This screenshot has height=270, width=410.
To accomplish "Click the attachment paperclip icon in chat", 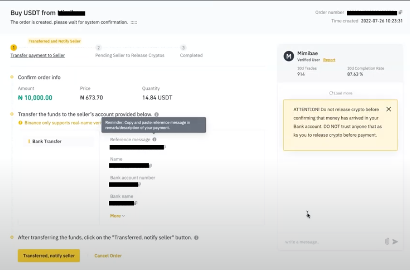I will pos(387,241).
